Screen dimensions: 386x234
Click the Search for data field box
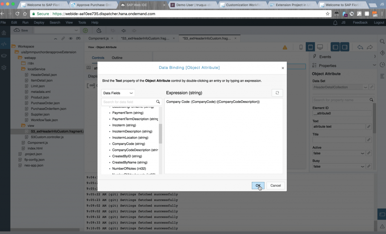[129, 102]
